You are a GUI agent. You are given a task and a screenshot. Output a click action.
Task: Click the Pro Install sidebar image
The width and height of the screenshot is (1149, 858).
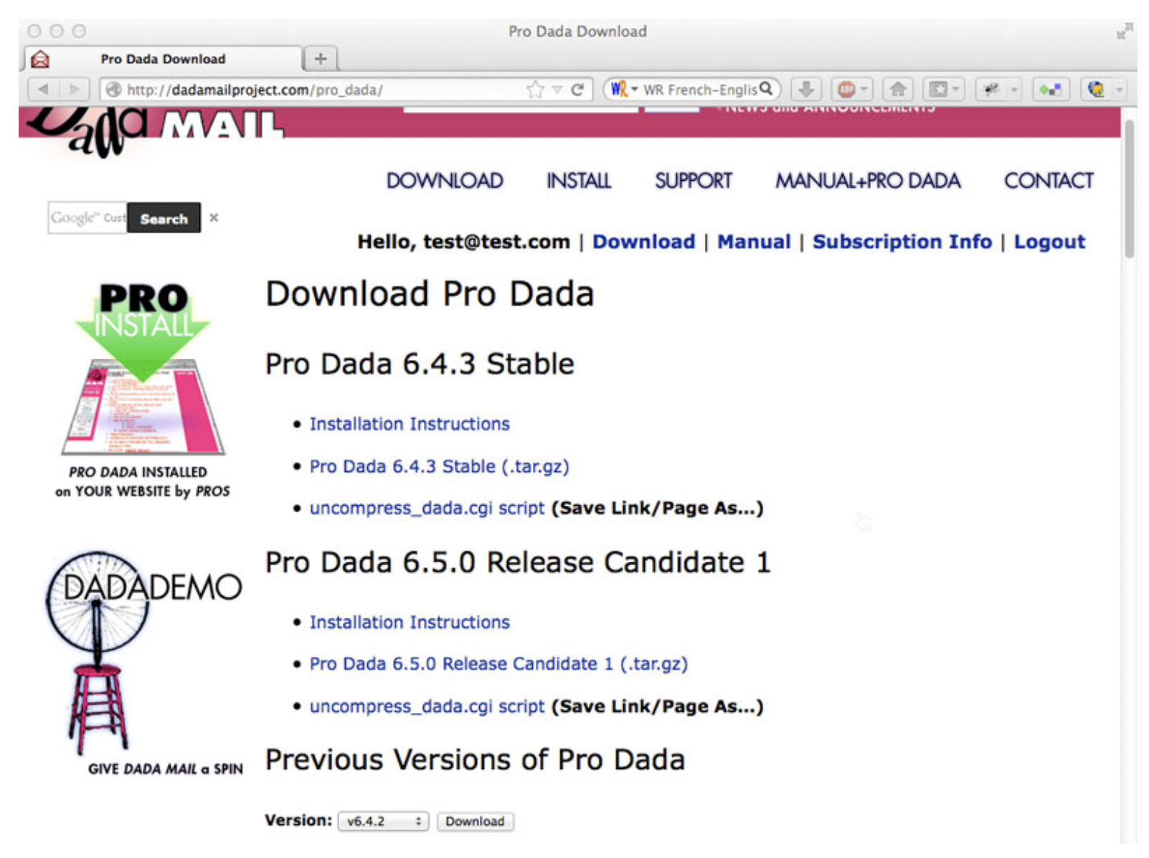143,368
